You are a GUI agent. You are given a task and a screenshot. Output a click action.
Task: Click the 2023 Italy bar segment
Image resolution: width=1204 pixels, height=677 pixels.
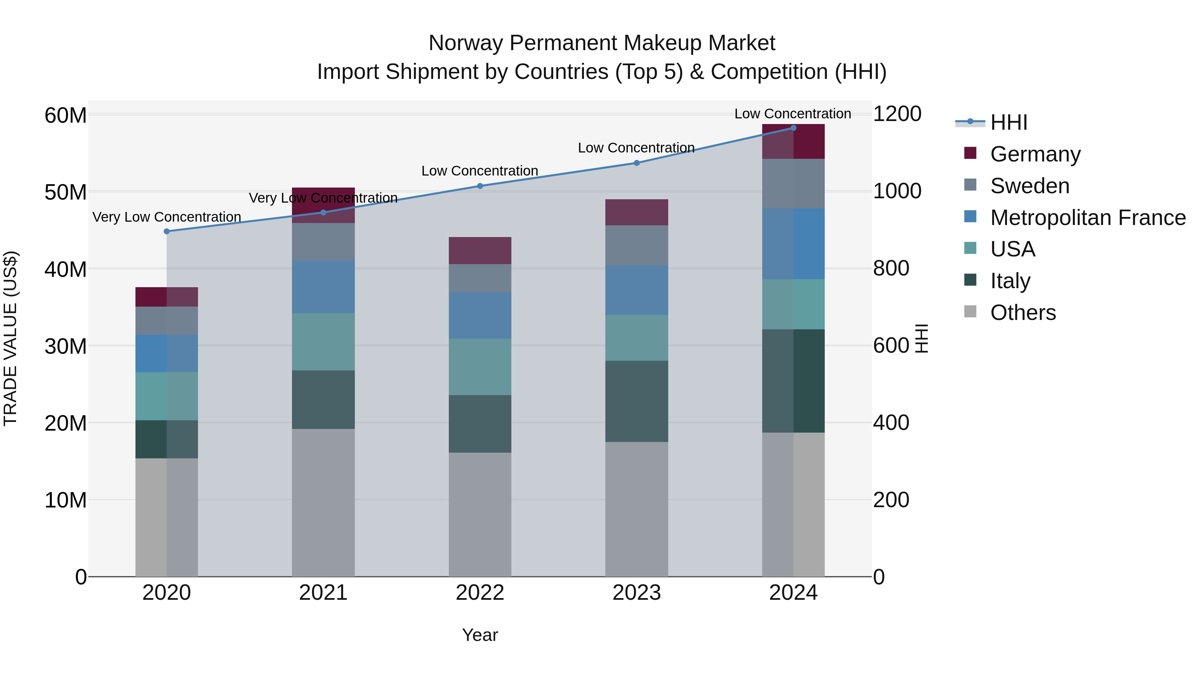coord(636,401)
